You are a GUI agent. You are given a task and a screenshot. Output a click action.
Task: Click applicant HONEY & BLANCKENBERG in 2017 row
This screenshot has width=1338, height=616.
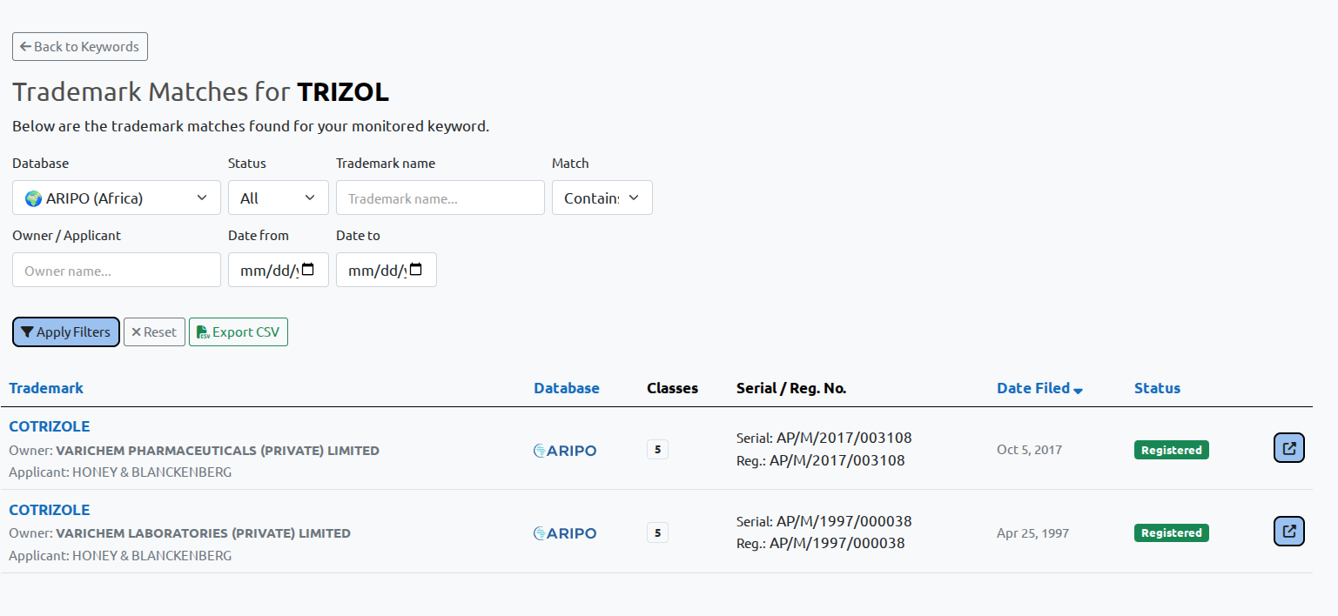(x=152, y=472)
